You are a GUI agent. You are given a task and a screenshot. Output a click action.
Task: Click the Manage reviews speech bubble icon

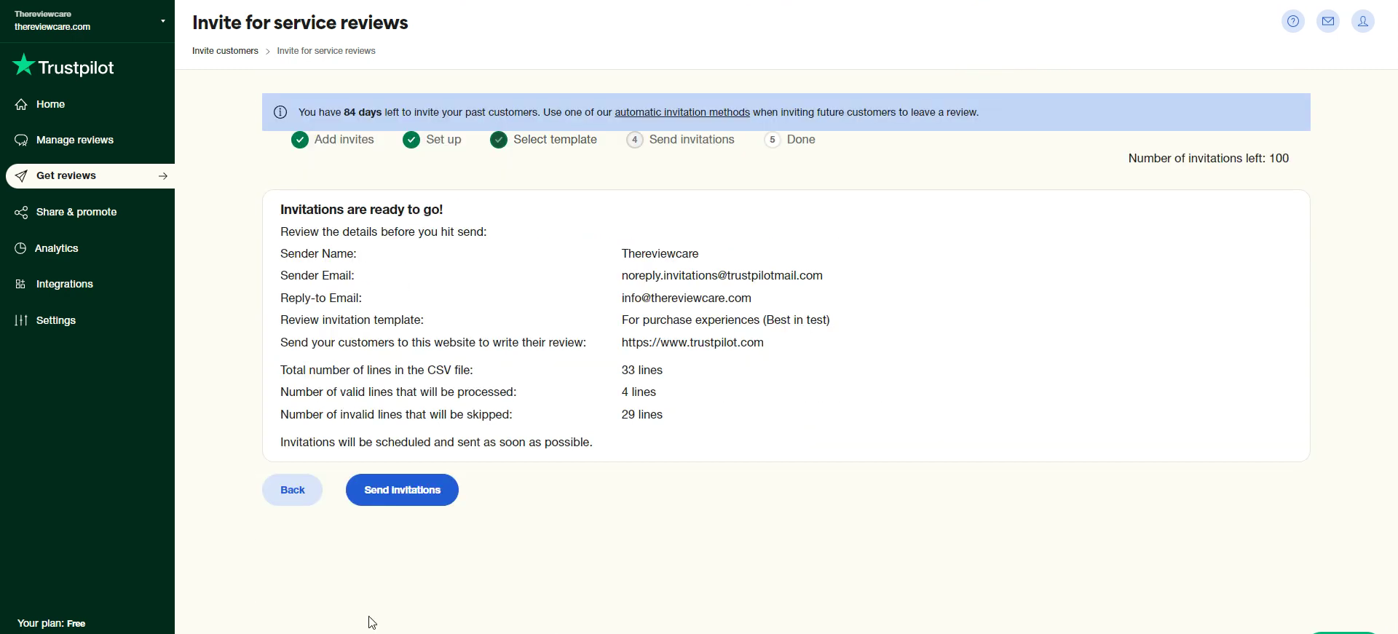tap(22, 140)
